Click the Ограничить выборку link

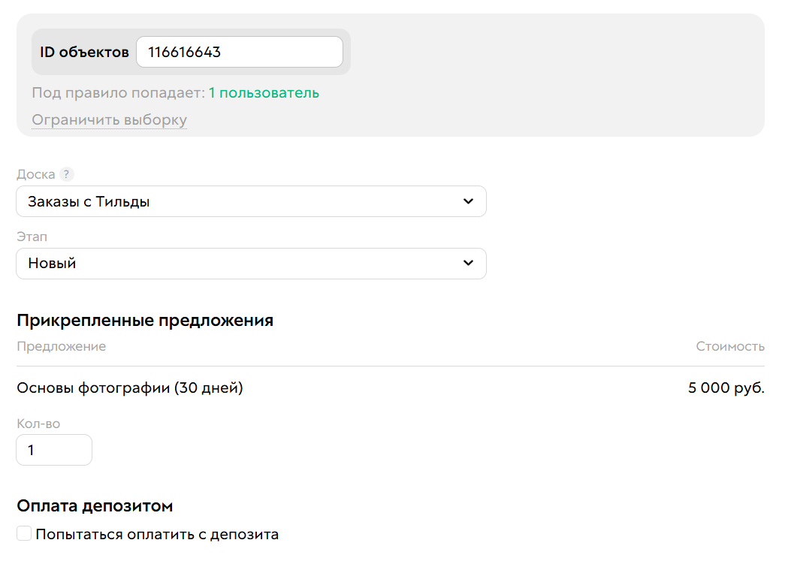click(109, 119)
